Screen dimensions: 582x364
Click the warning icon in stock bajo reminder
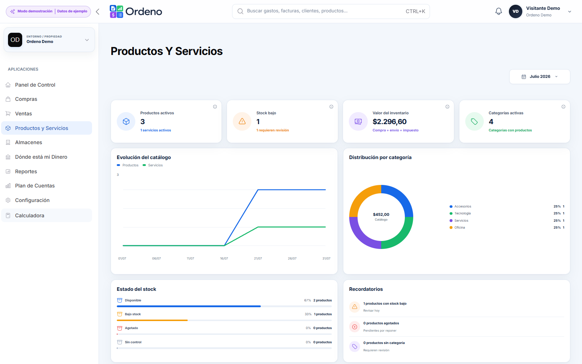(355, 307)
